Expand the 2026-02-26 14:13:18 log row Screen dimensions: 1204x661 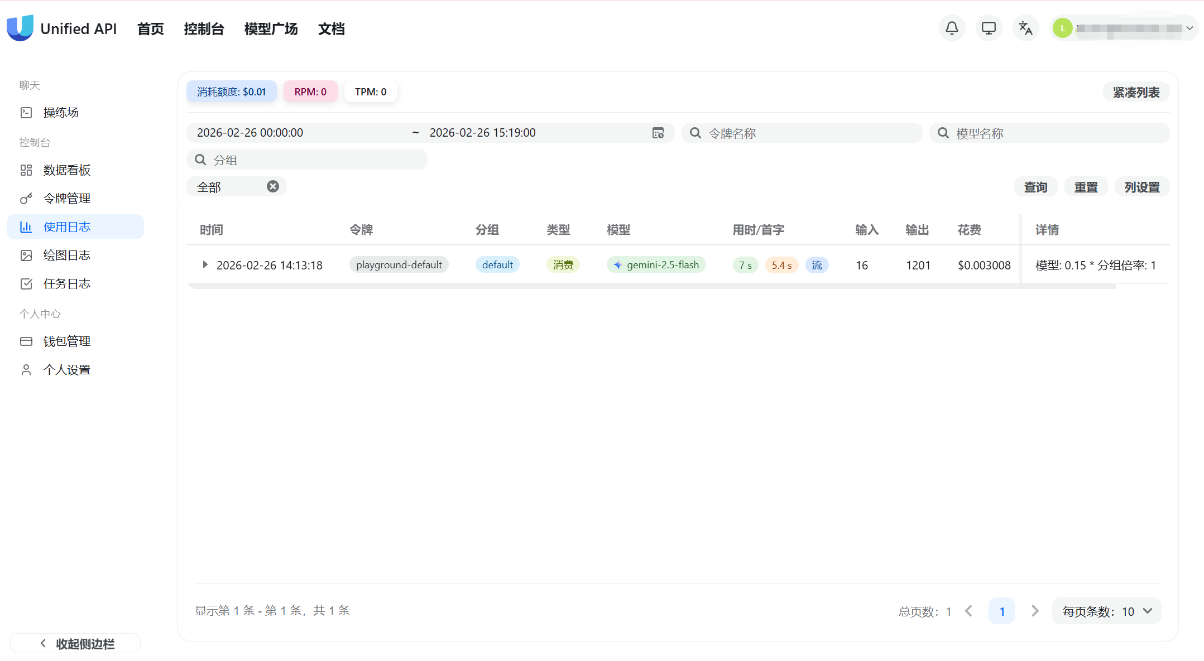[x=205, y=264]
